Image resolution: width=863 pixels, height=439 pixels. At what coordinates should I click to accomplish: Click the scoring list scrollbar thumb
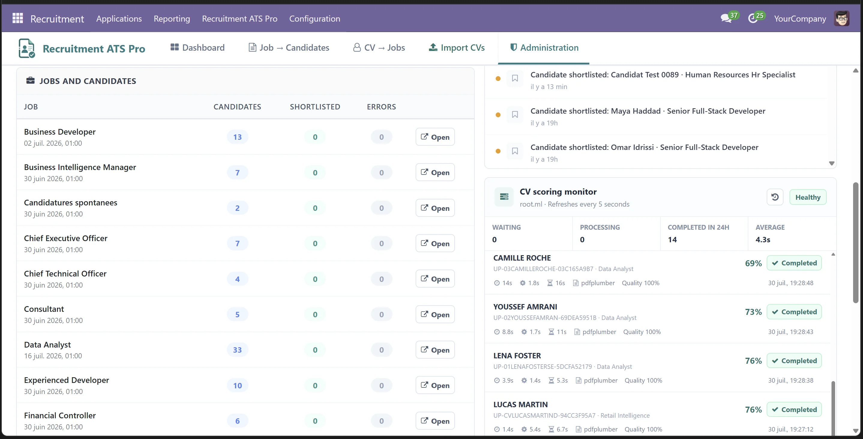coord(833,408)
